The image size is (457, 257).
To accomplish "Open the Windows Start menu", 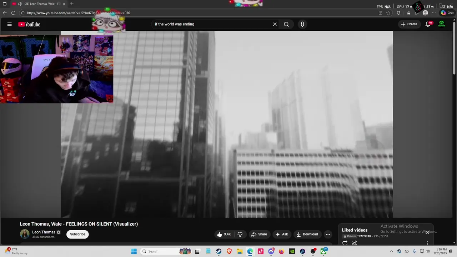I will tap(134, 251).
